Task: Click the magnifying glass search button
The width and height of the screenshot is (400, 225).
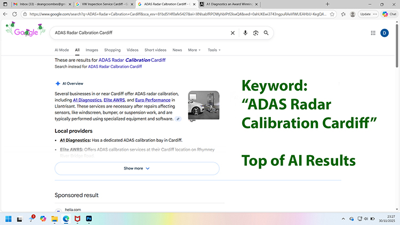Action: point(267,33)
